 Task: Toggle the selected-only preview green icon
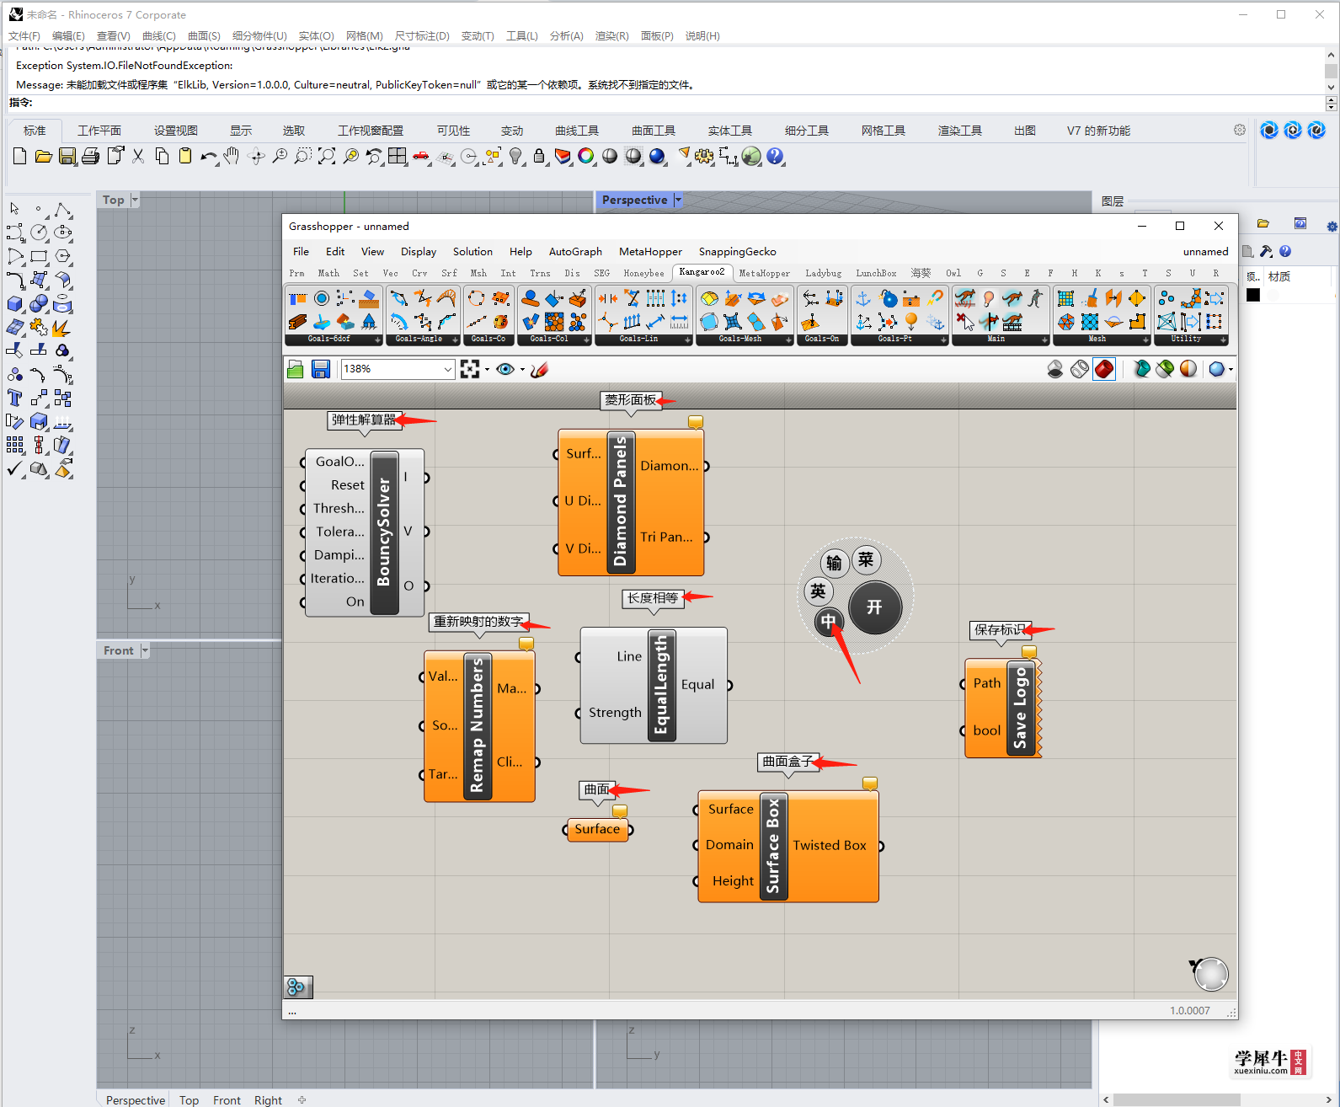(x=1165, y=369)
